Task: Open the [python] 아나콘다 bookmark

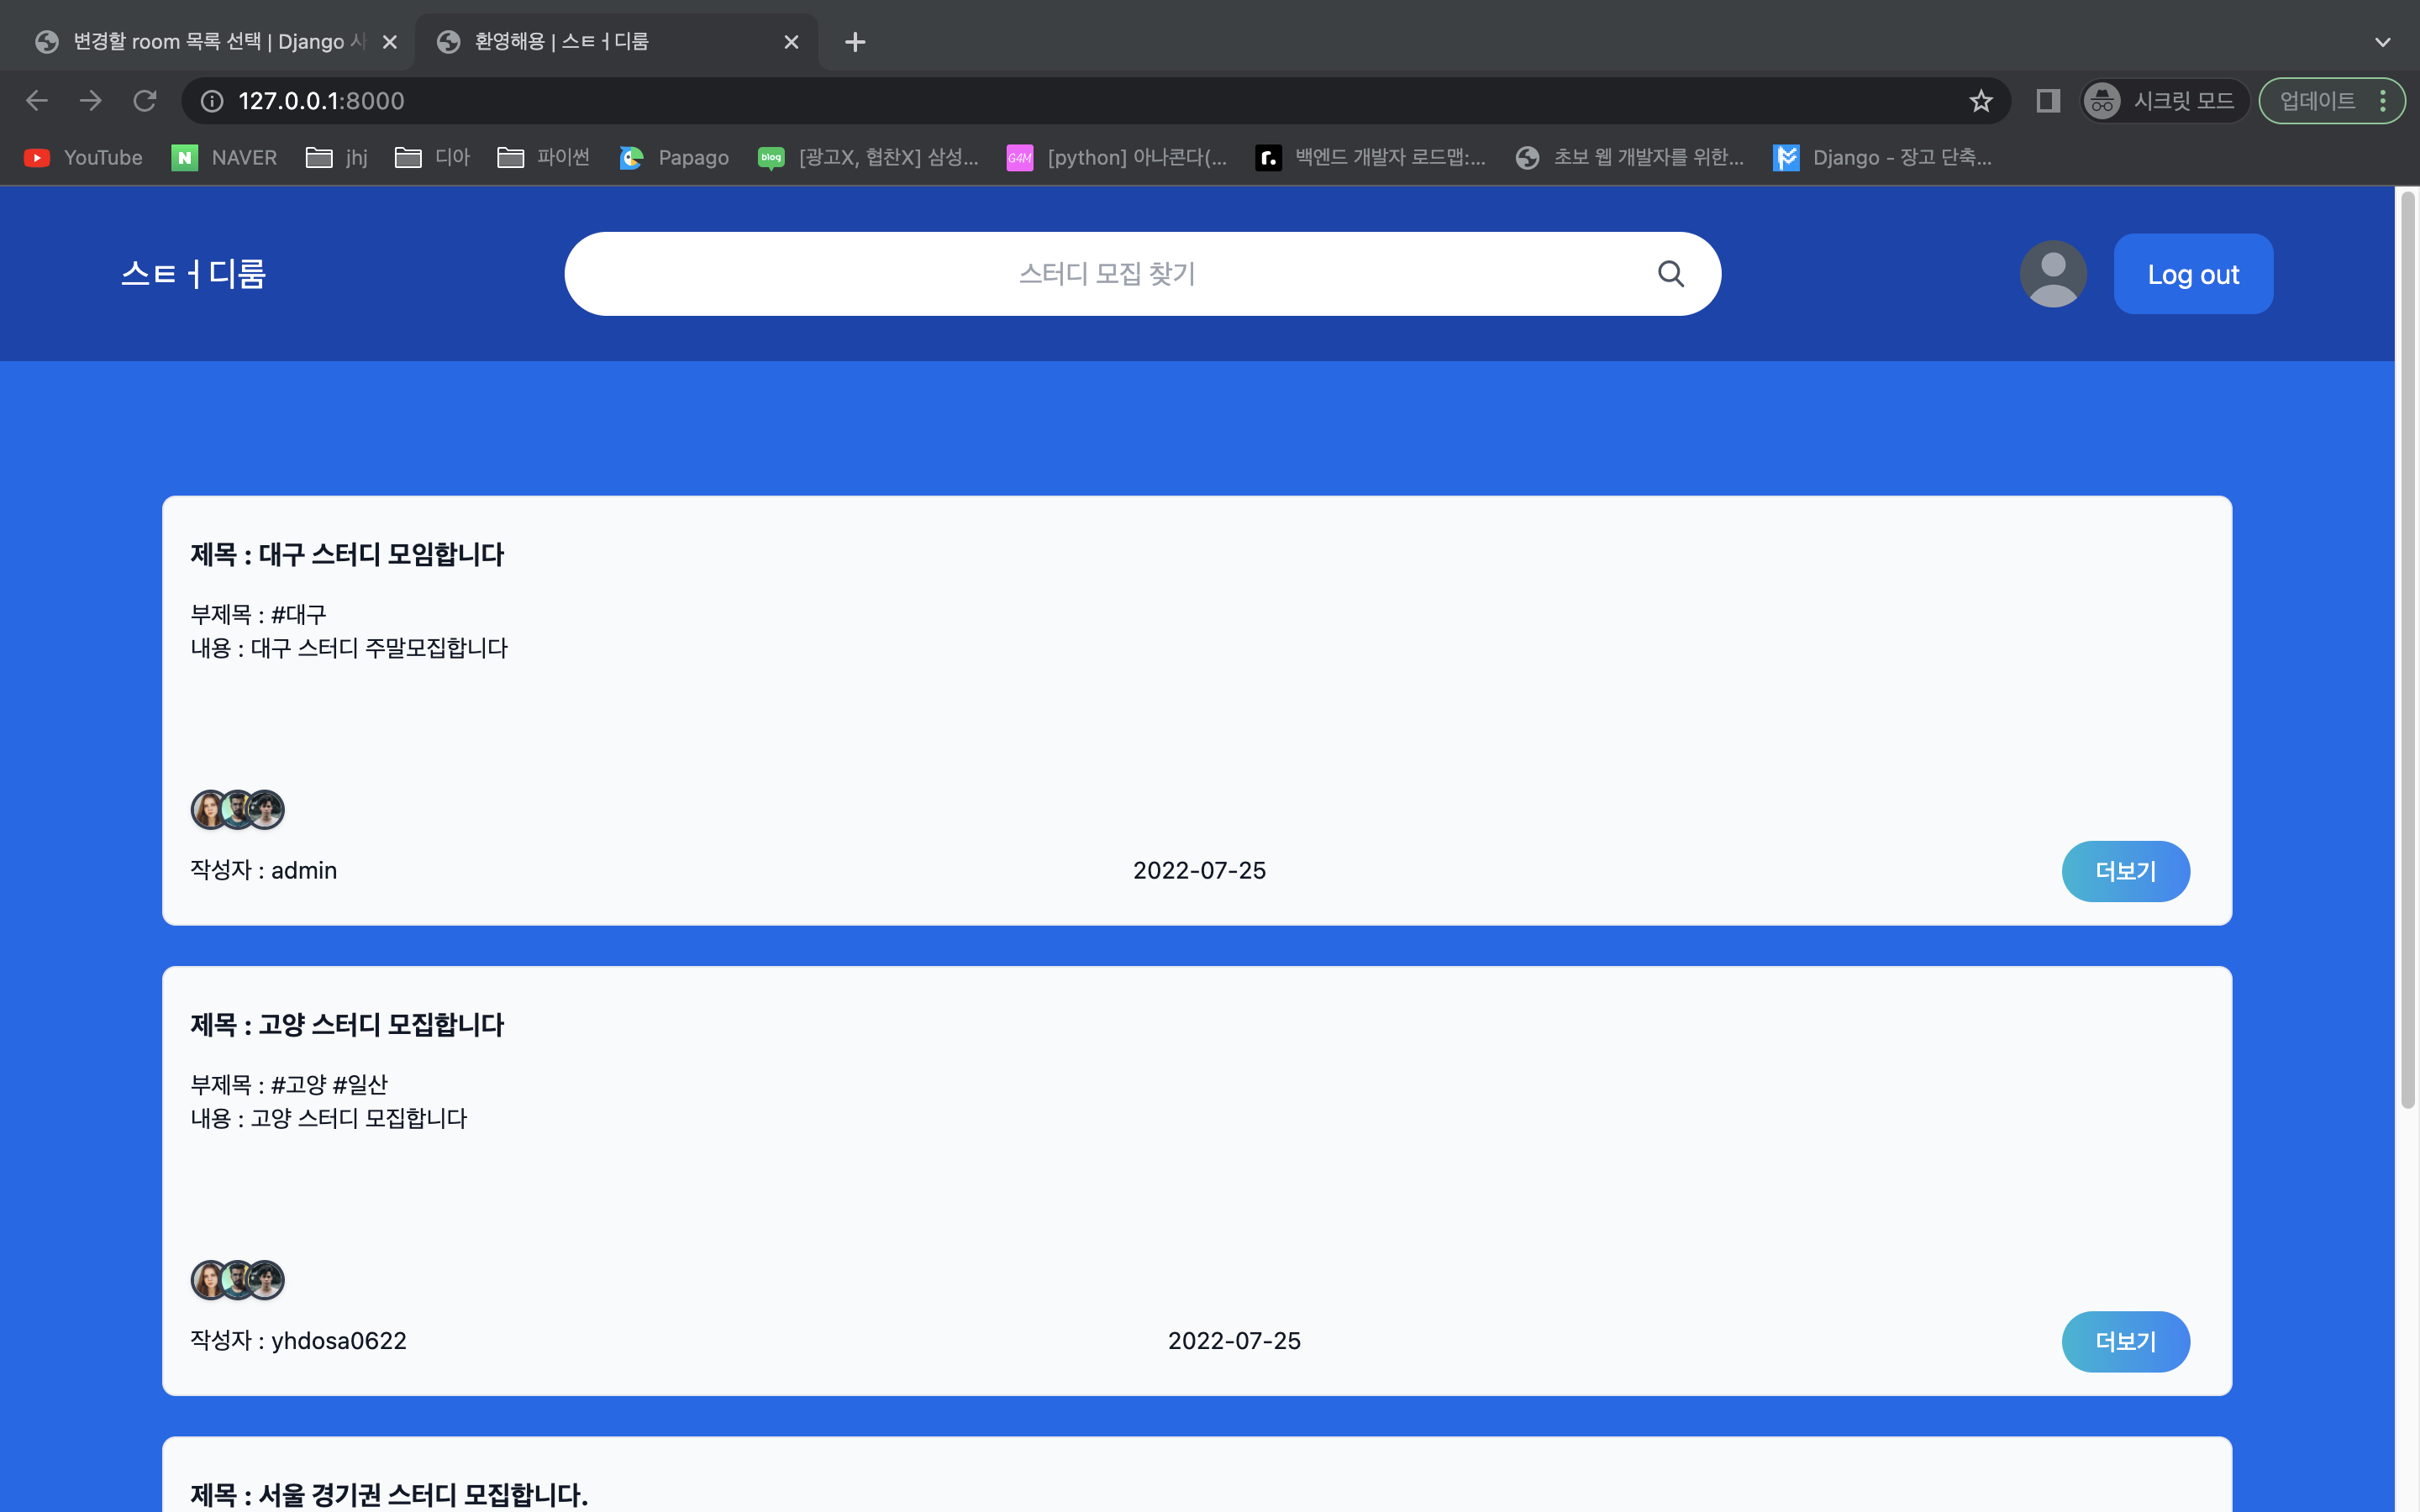Action: tap(1117, 158)
